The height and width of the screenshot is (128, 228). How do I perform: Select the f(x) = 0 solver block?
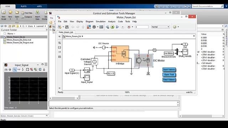(x=111, y=74)
